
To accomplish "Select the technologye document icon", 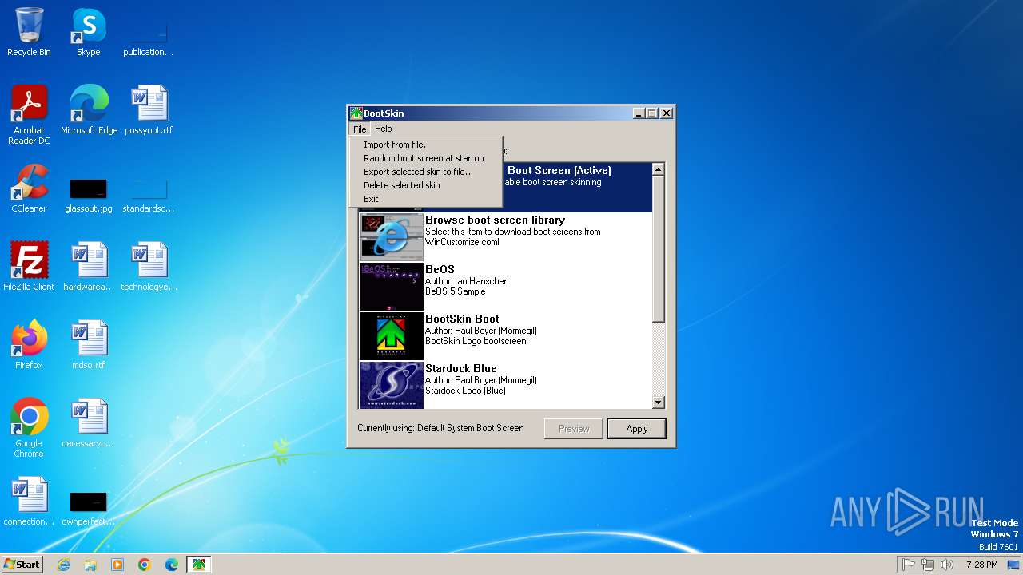I will pyautogui.click(x=148, y=267).
